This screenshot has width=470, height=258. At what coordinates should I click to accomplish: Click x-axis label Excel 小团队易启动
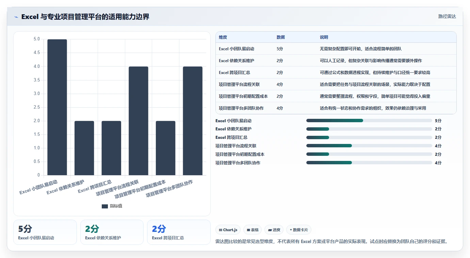[x=38, y=187]
